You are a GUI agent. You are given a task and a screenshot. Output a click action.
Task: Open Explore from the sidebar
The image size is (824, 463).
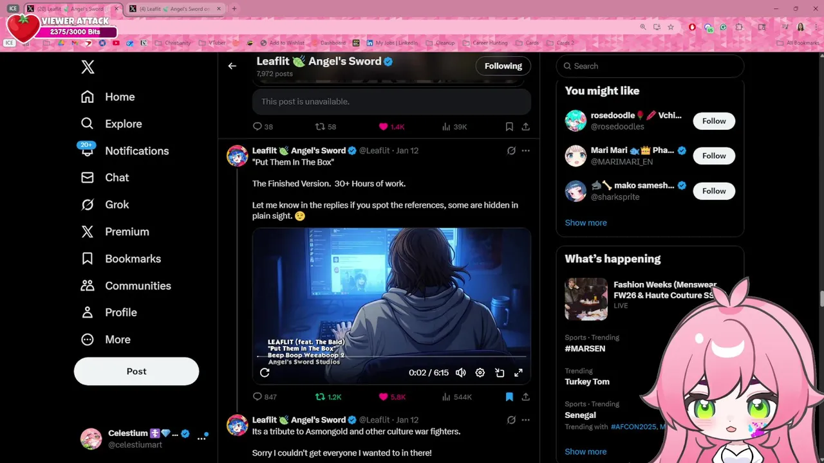111,123
